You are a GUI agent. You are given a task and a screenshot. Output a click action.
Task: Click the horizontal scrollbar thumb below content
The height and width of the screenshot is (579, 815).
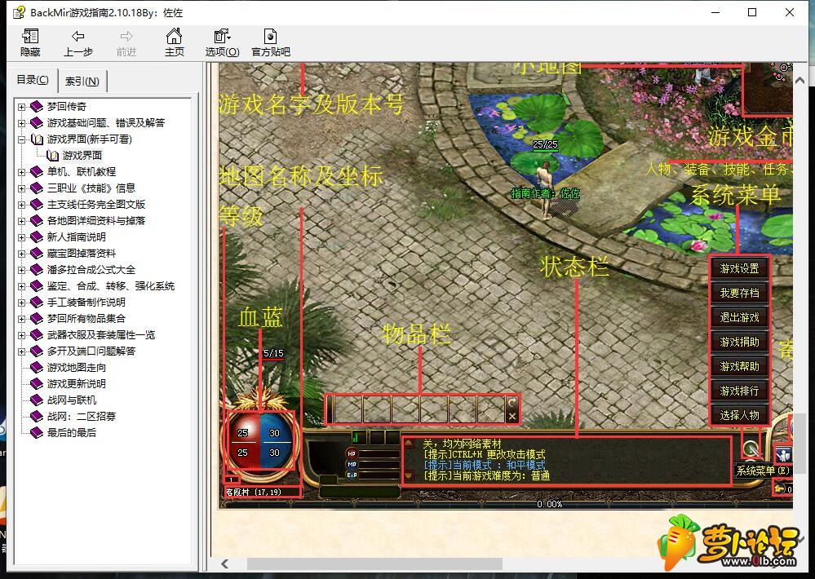click(374, 564)
